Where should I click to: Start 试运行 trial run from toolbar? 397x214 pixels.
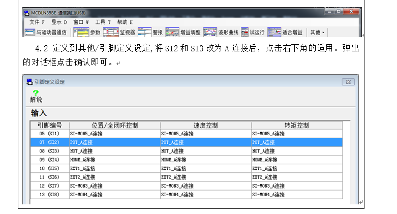(x=245, y=33)
